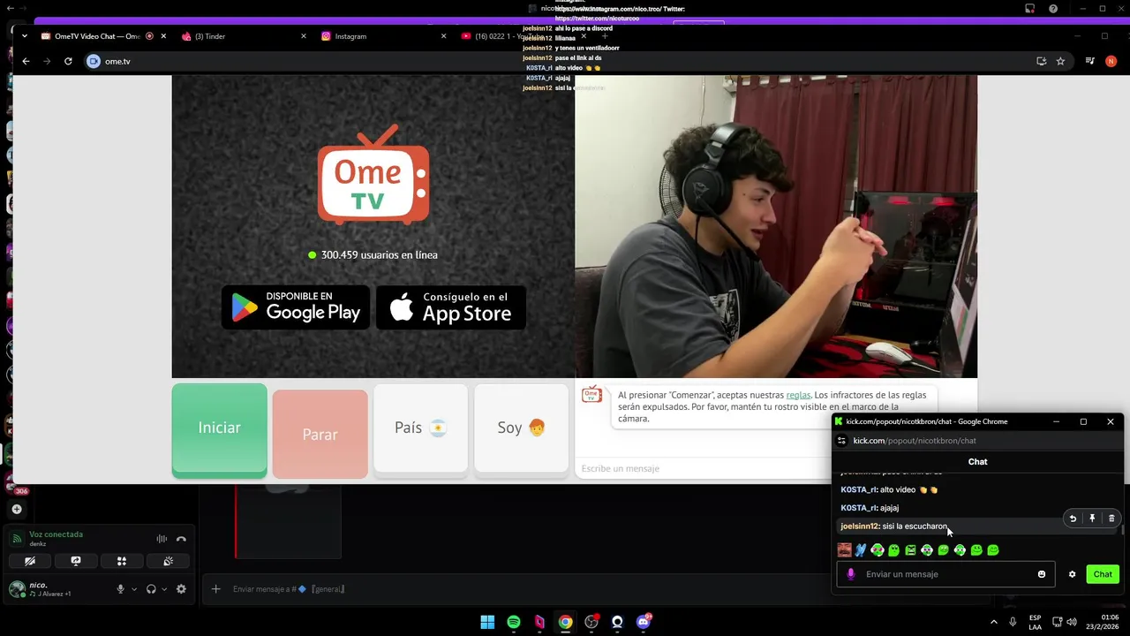This screenshot has width=1130, height=636.
Task: Open the Windows Start menu
Action: click(x=487, y=622)
